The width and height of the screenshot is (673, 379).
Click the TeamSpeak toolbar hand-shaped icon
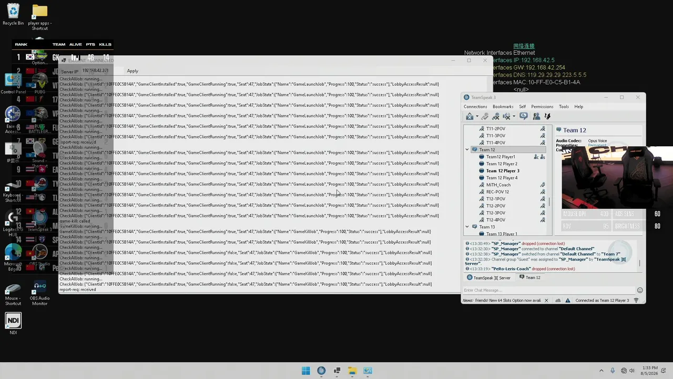[x=547, y=116]
